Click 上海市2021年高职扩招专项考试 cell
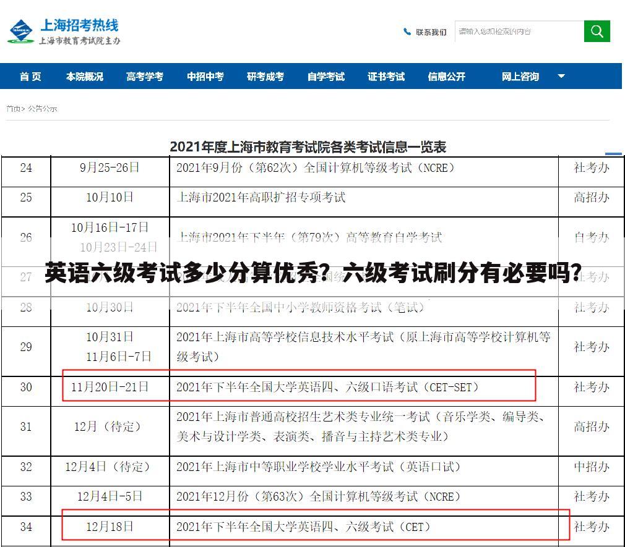 coord(261,197)
